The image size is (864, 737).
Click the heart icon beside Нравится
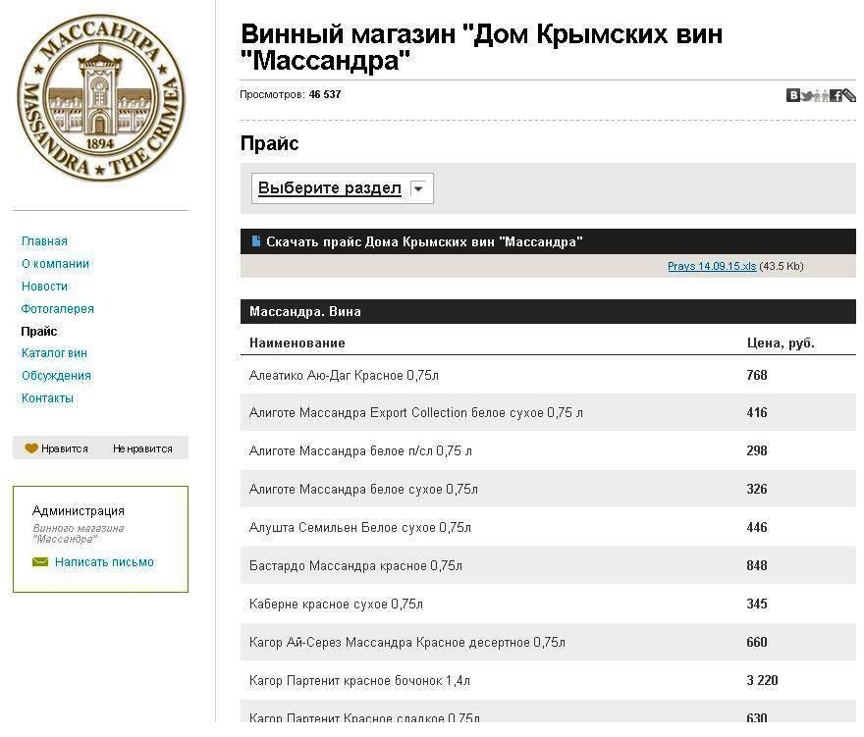31,448
